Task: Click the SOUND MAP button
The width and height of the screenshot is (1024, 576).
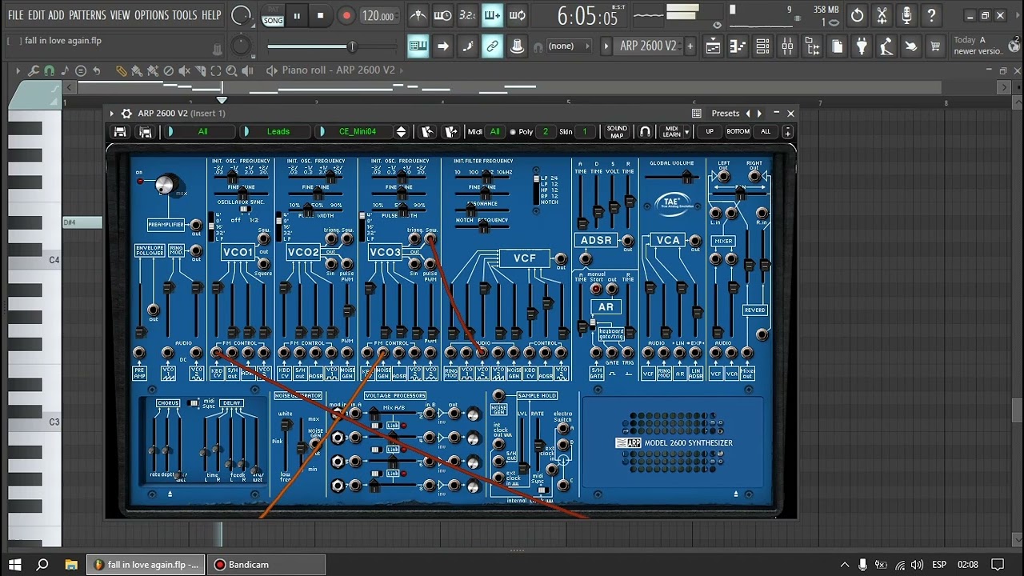Action: point(617,132)
